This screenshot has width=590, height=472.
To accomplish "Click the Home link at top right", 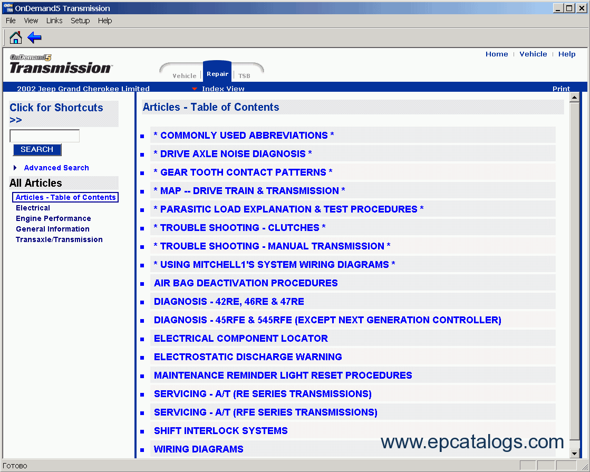I will click(497, 54).
